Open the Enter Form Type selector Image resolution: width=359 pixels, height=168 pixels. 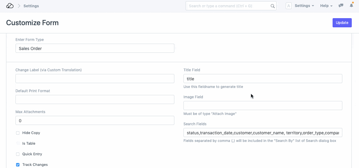click(95, 49)
